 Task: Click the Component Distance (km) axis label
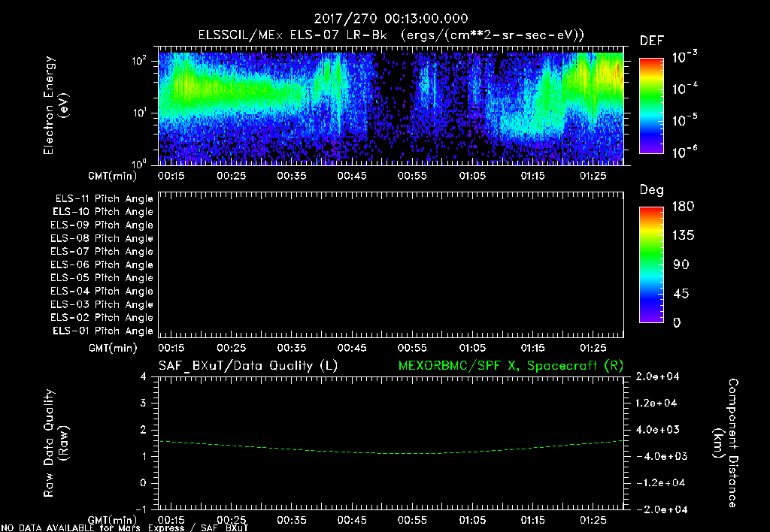pyautogui.click(x=726, y=443)
